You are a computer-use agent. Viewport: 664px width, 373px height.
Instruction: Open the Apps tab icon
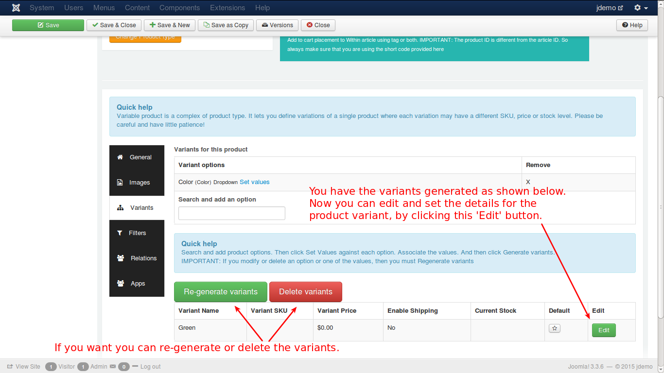(x=120, y=284)
